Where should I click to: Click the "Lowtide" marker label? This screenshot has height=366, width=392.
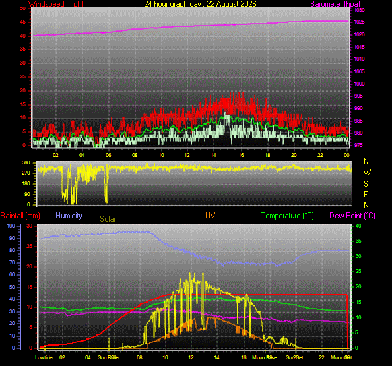(x=44, y=357)
